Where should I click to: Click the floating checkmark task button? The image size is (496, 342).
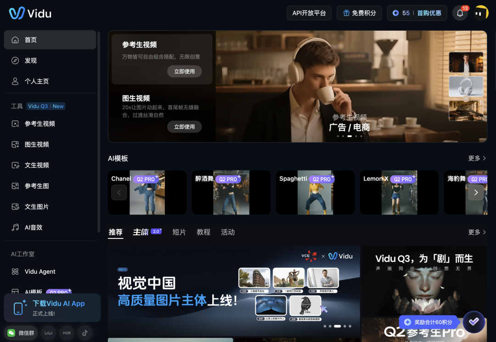click(x=473, y=322)
